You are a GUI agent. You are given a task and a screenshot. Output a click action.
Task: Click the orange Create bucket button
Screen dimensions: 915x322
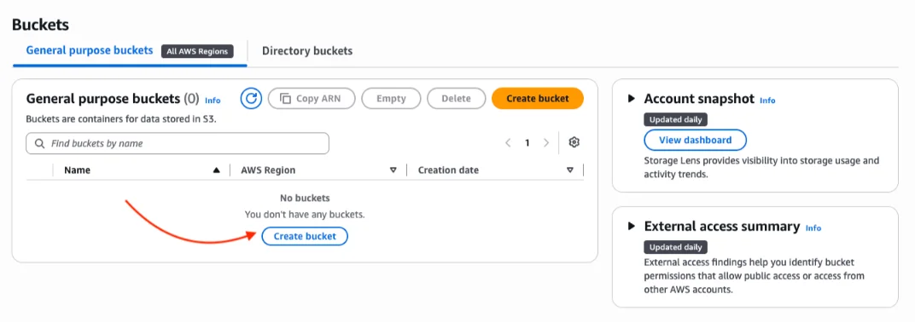[x=538, y=99]
